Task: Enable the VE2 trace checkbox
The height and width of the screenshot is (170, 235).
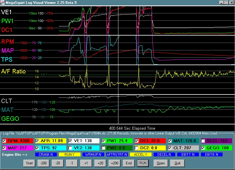Action: click(x=70, y=148)
